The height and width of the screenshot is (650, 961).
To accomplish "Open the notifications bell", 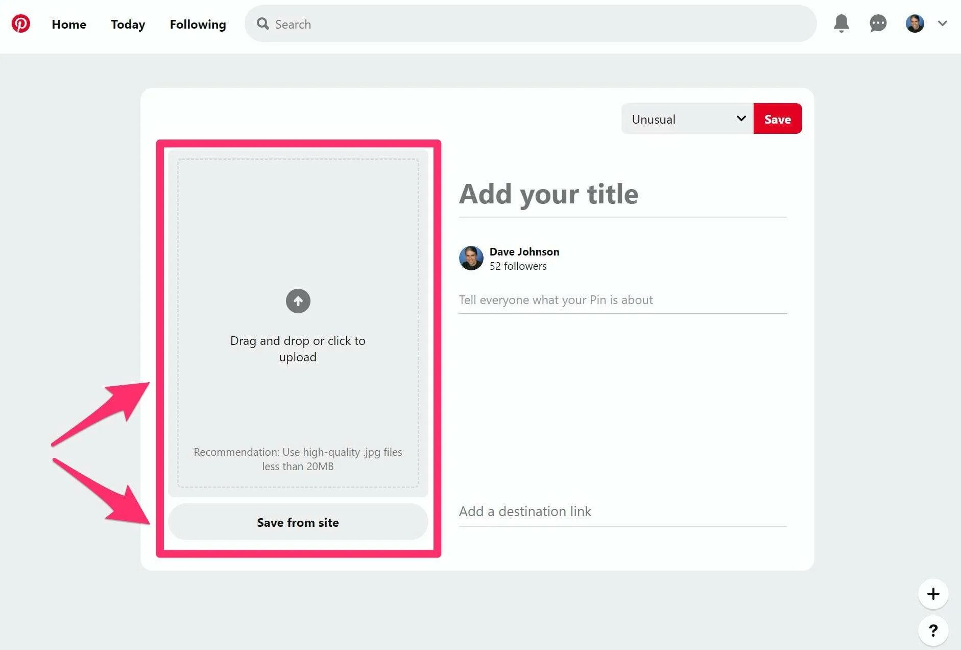I will [x=842, y=24].
